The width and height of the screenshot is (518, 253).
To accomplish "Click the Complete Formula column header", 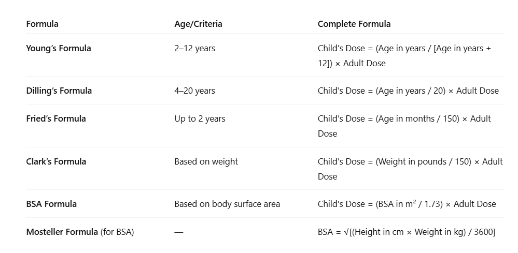I will [x=354, y=24].
